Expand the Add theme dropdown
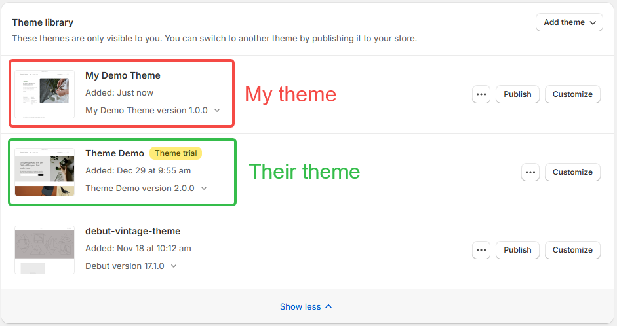Viewport: 617px width, 326px height. click(569, 22)
